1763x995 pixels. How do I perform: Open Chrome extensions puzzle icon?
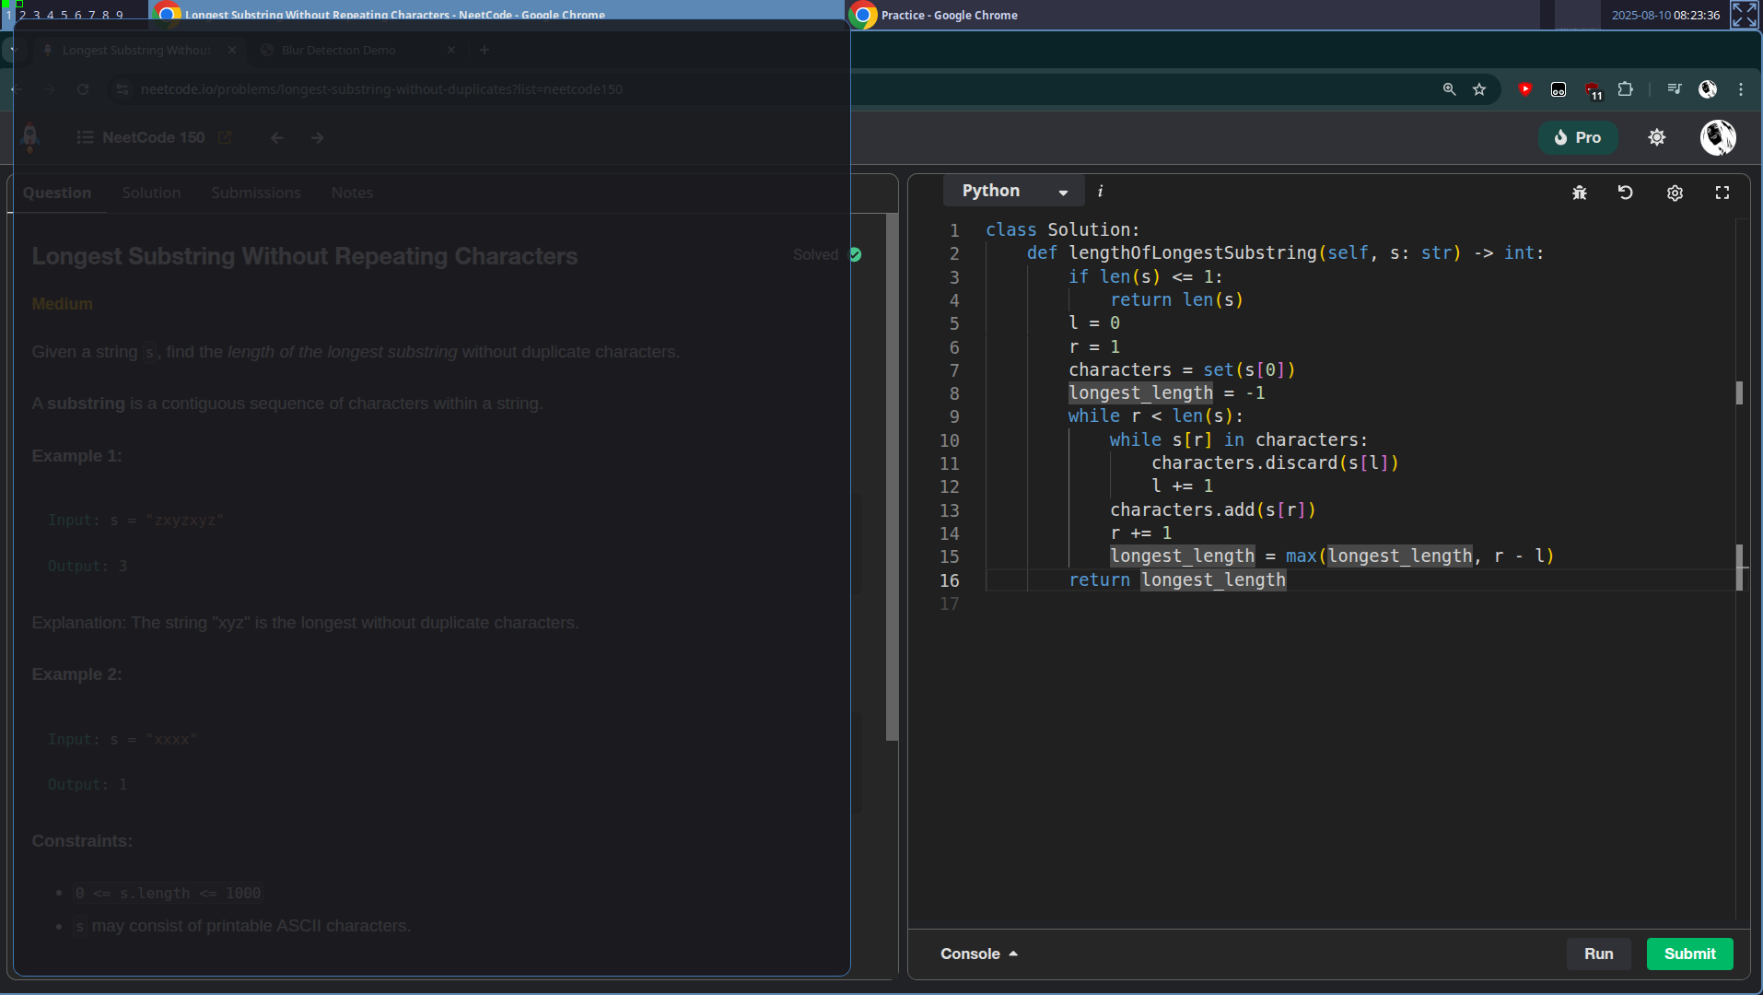click(x=1626, y=89)
